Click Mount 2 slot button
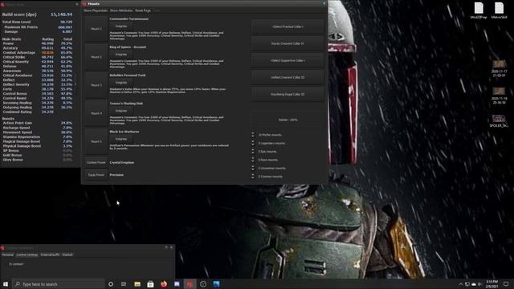This screenshot has height=289, width=514. click(96, 57)
